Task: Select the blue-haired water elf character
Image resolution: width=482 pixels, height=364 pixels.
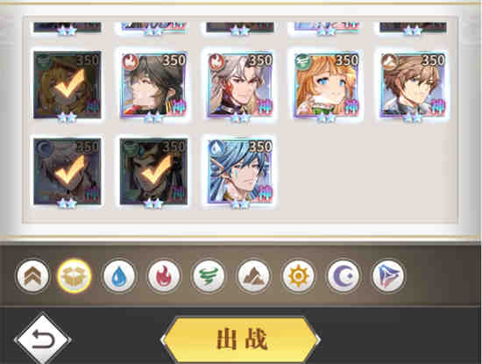Action: [240, 171]
